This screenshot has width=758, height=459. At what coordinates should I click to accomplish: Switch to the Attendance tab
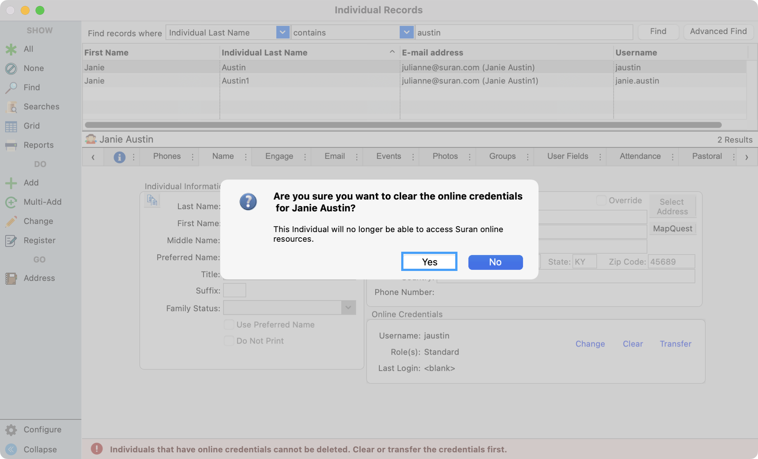click(640, 156)
